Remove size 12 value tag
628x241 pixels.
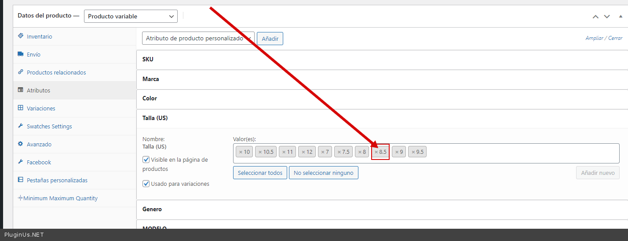pos(303,152)
